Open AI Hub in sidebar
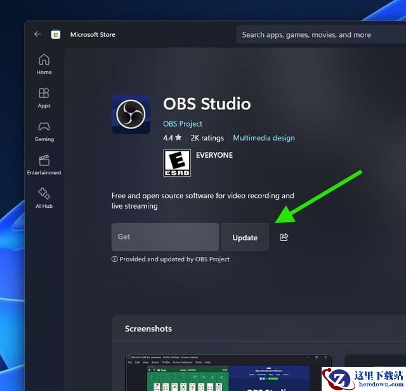406x391 pixels. (x=44, y=198)
